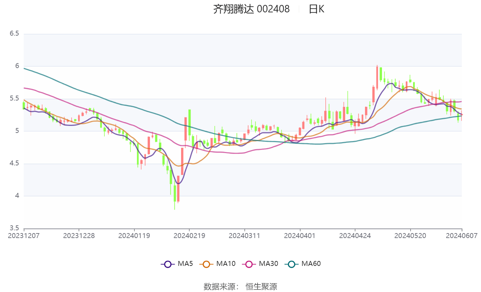481x292 pixels.
Task: Click the teal MA60 legend circle marker
Action: click(x=291, y=264)
